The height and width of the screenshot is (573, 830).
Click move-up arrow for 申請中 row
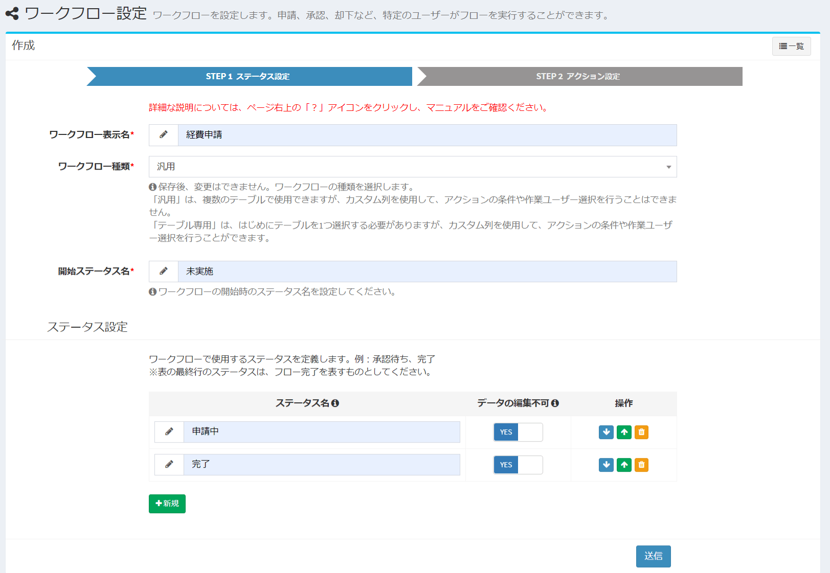624,432
